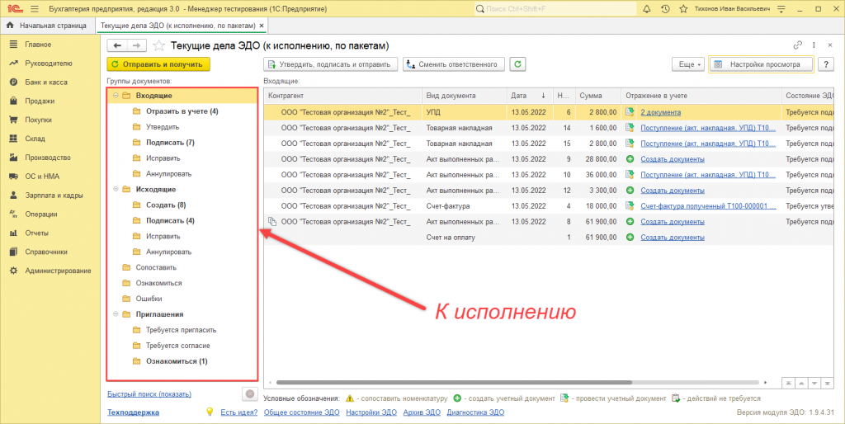Open Настройки просмотра button
The image size is (845, 424).
coord(762,64)
